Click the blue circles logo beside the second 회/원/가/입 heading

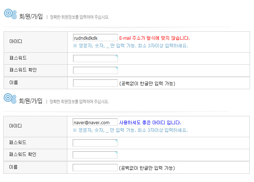pyautogui.click(x=10, y=98)
